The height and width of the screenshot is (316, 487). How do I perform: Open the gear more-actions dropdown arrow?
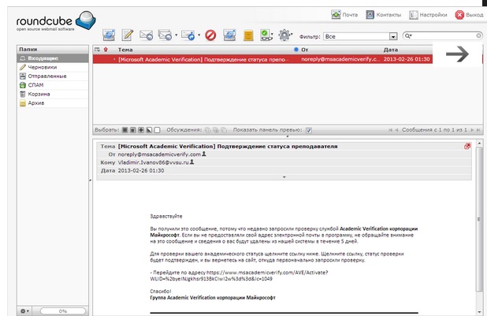[292, 34]
